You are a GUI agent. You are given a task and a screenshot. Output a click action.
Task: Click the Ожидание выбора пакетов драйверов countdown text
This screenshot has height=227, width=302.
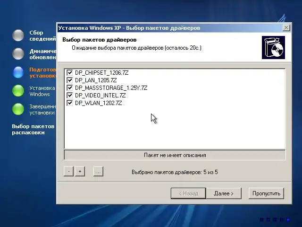click(x=136, y=48)
